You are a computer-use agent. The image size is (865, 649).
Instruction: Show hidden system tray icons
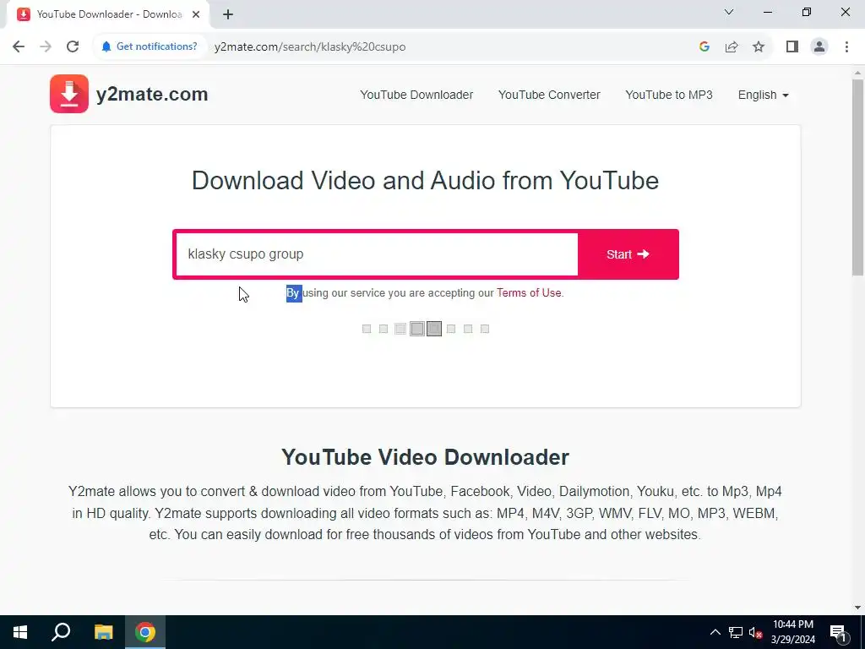tap(715, 632)
